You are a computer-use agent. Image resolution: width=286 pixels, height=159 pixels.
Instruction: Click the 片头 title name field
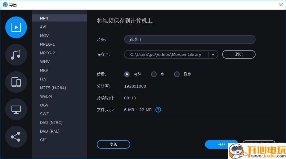pos(190,39)
